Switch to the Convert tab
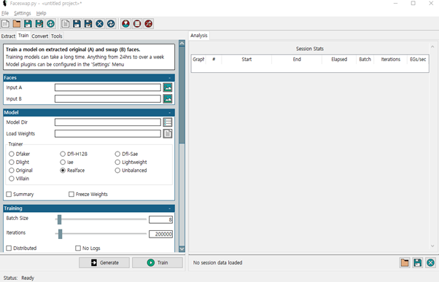 tap(40, 36)
